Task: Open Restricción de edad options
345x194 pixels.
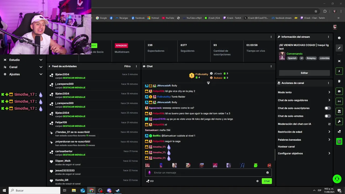Action: click(304, 132)
